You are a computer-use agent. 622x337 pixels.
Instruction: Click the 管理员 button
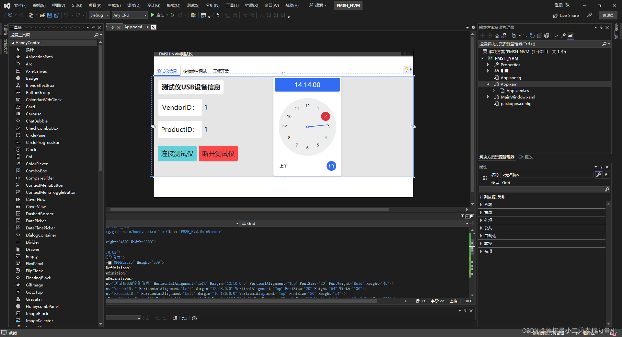[x=608, y=15]
